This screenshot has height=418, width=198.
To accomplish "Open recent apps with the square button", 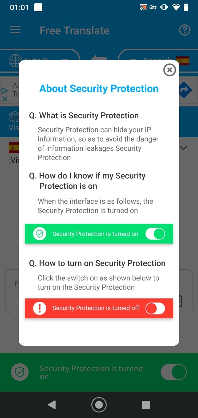I will point(146,405).
